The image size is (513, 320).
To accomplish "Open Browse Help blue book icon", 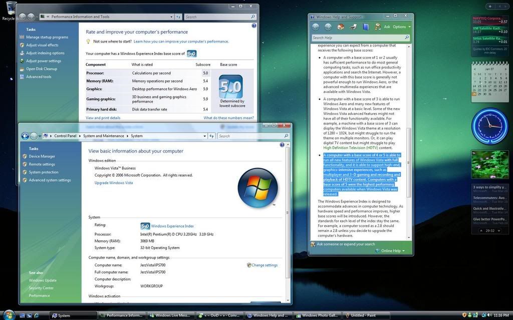I will click(x=365, y=27).
